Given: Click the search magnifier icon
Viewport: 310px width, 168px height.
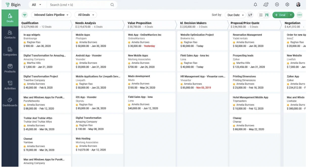Looking at the screenshot, I should [x=112, y=5].
